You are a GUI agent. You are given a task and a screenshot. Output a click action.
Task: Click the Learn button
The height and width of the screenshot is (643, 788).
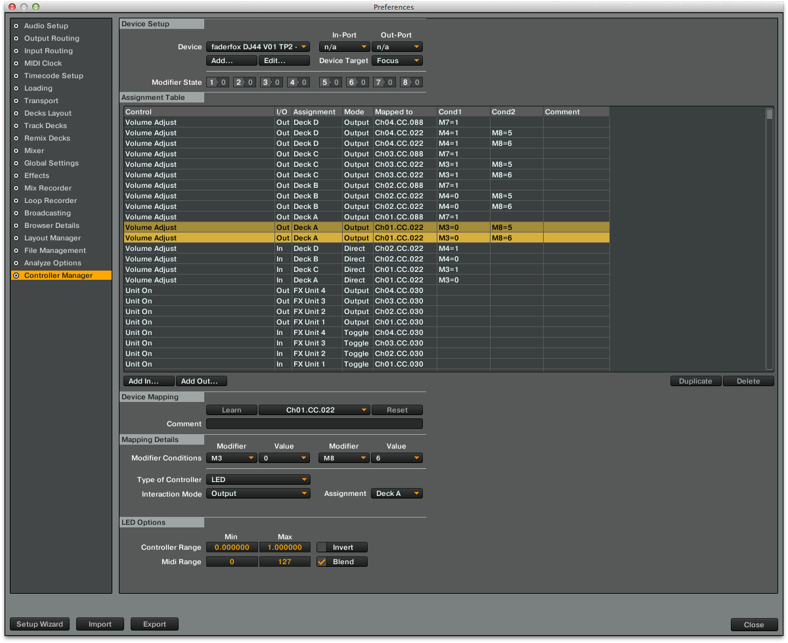click(x=231, y=410)
